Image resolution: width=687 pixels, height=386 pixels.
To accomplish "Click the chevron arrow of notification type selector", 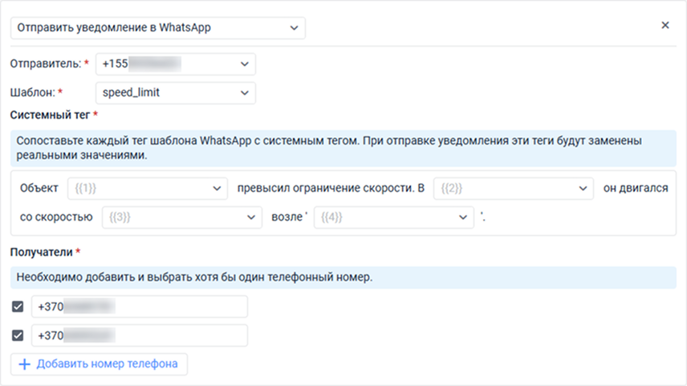I will 291,28.
